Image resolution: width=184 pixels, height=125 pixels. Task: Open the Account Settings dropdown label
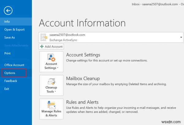(51, 66)
